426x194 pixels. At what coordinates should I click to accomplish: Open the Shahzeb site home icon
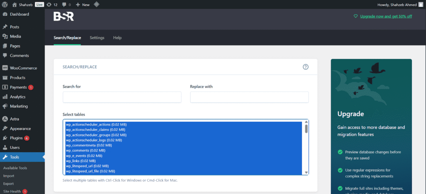pyautogui.click(x=15, y=5)
